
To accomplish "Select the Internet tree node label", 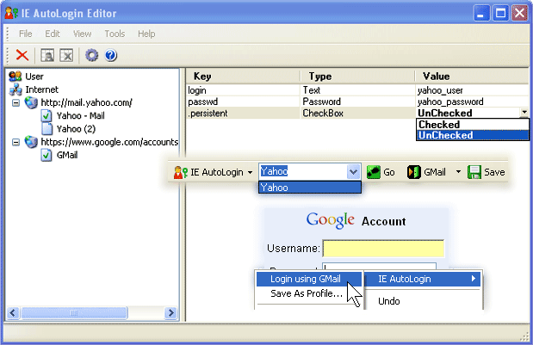I will click(42, 89).
